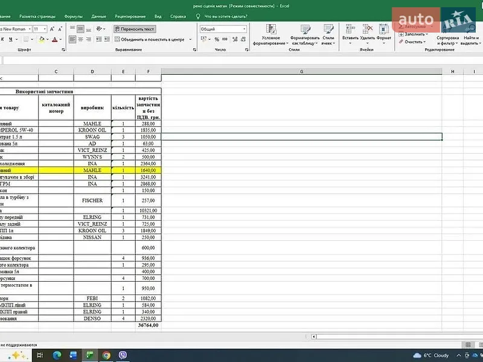The height and width of the screenshot is (362, 483).
Task: Open the Формат cells menu
Action: pyautogui.click(x=384, y=34)
